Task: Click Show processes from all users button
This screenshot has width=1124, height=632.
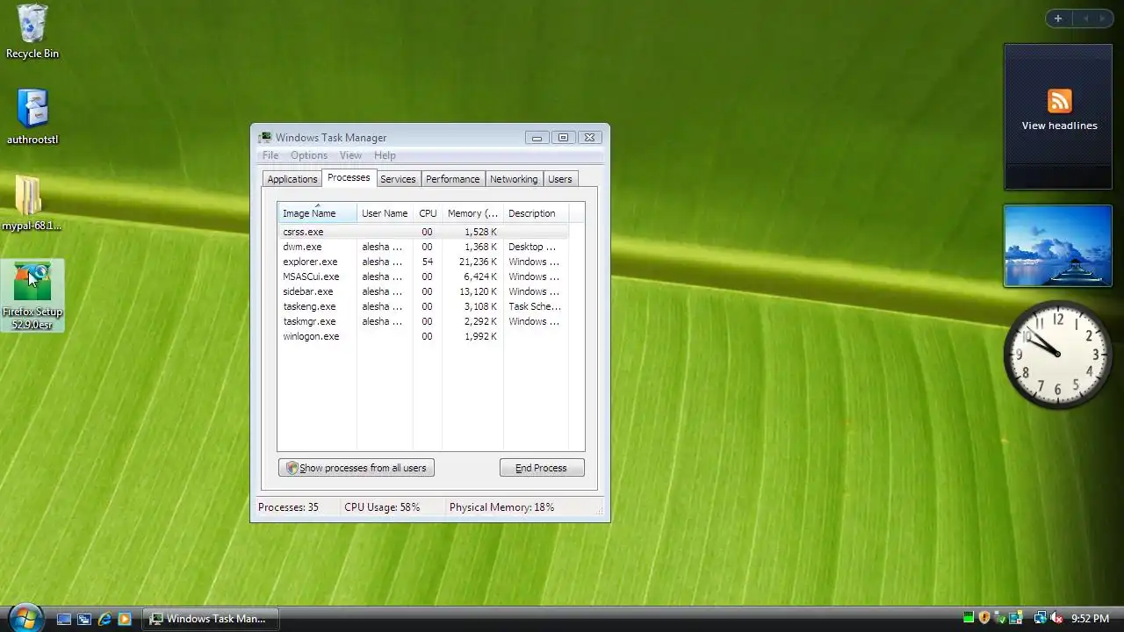Action: (357, 468)
